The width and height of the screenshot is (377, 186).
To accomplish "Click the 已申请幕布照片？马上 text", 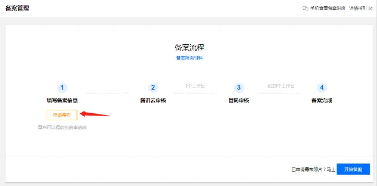I will [x=313, y=169].
